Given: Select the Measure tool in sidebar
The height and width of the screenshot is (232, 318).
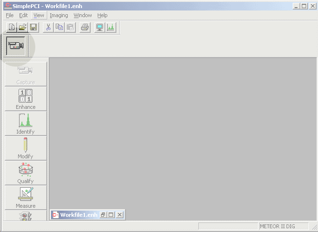Looking at the screenshot, I should [x=25, y=198].
